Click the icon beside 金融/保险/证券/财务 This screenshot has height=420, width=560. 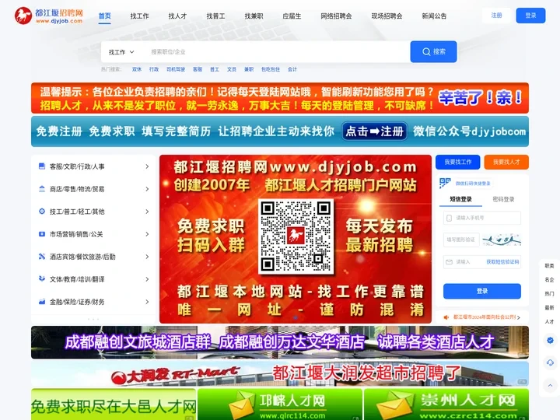point(42,302)
